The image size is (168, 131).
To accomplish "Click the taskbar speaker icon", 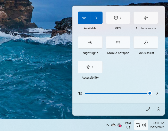I will pos(144,125).
